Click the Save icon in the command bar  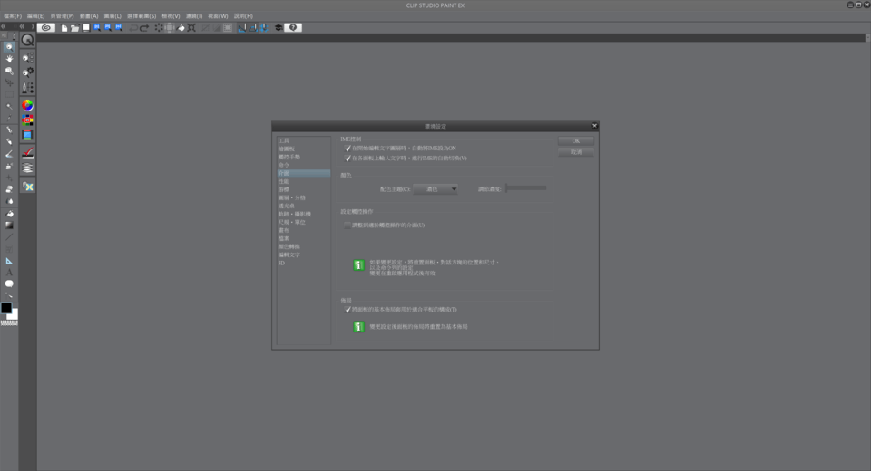(86, 28)
